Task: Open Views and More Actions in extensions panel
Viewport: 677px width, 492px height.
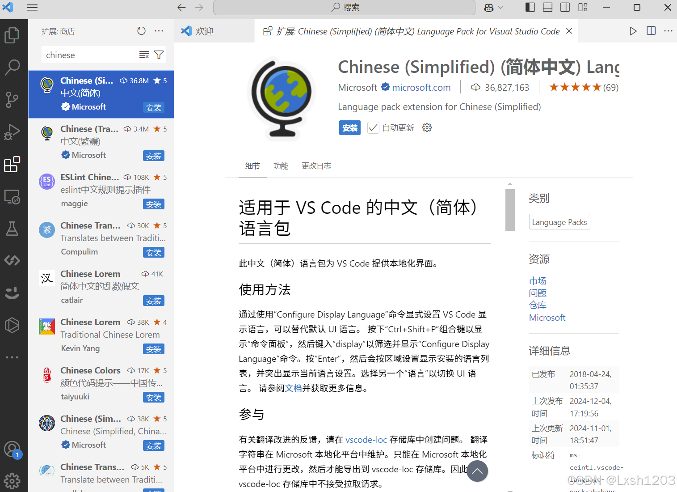Action: pos(159,31)
